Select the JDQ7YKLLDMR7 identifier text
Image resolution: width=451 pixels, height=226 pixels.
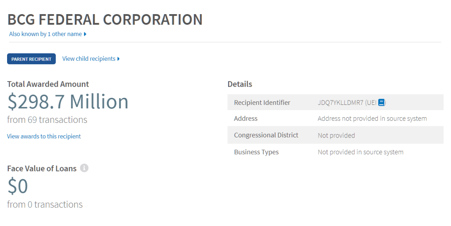coord(340,103)
